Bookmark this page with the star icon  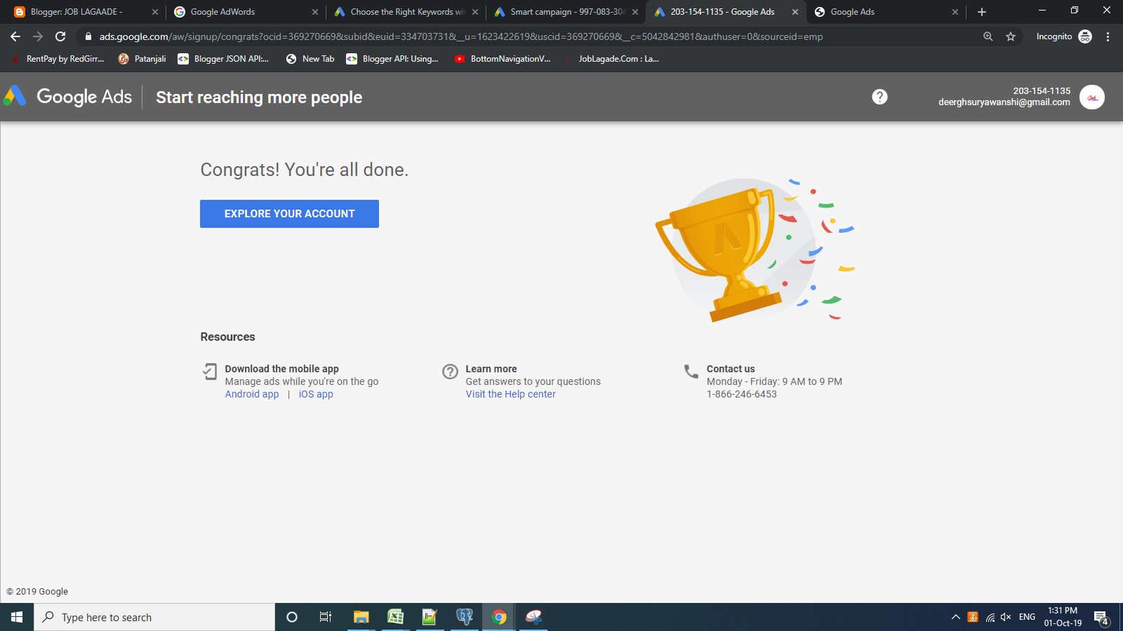click(1011, 36)
